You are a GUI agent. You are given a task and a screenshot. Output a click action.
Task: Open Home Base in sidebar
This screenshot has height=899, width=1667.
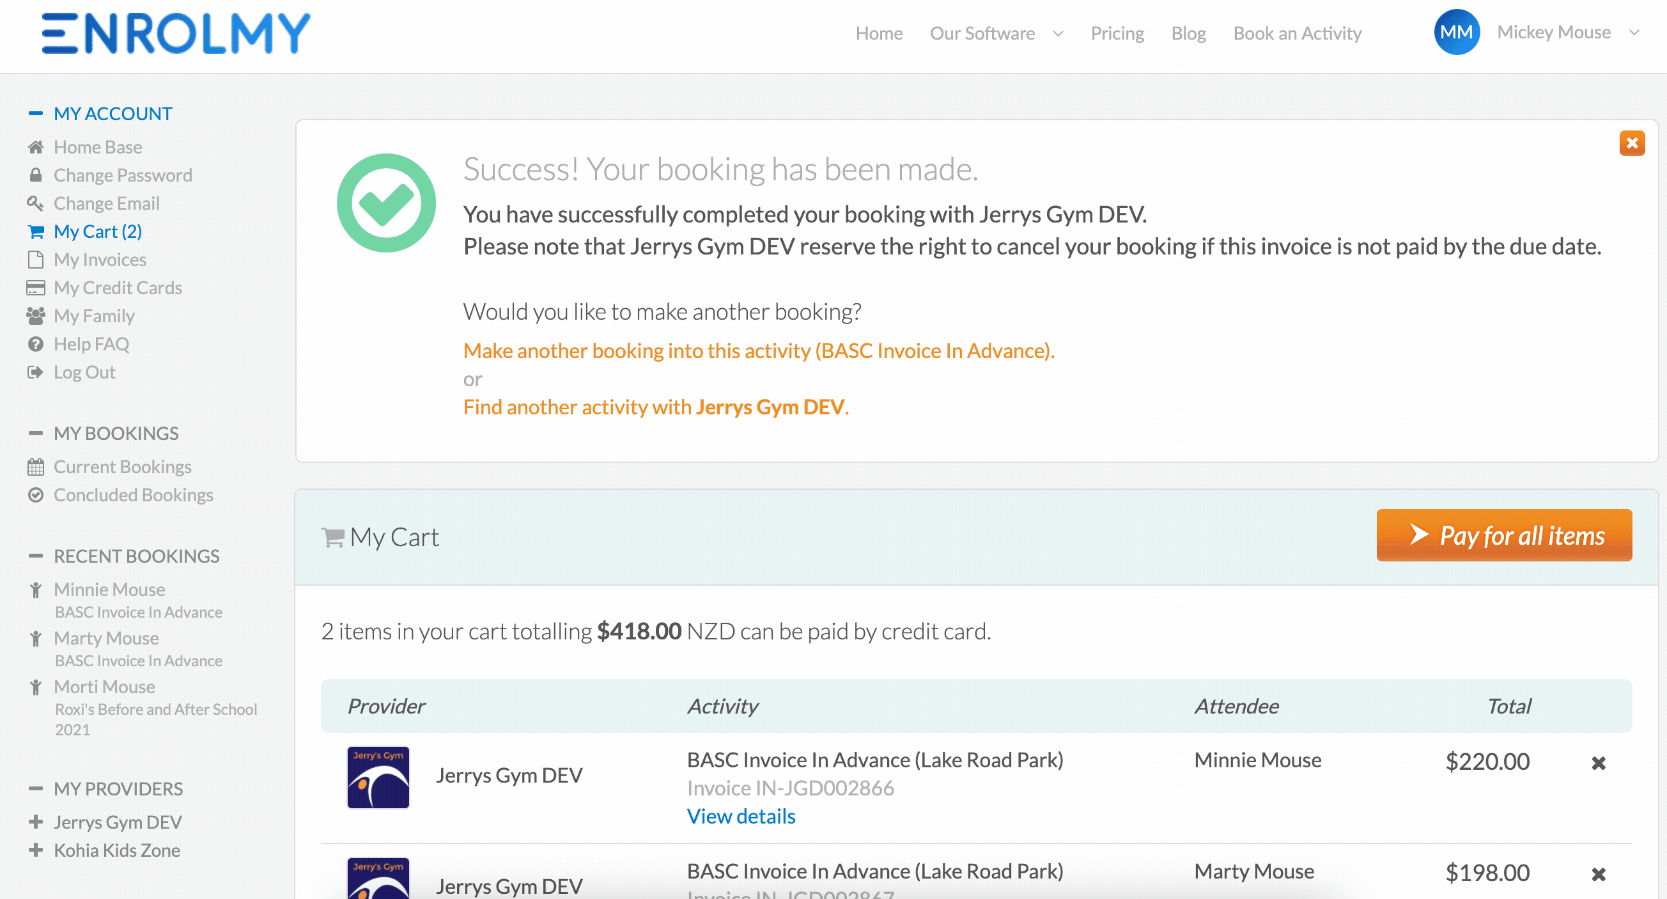point(98,147)
